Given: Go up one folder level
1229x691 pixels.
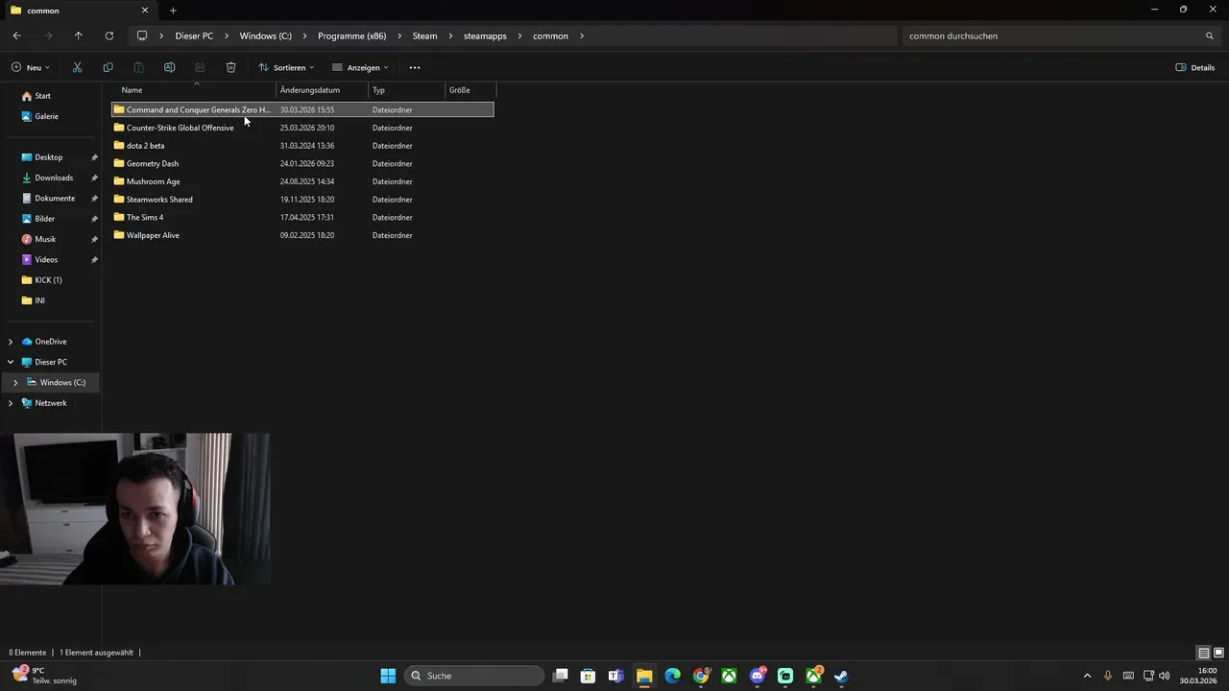Looking at the screenshot, I should 79,36.
